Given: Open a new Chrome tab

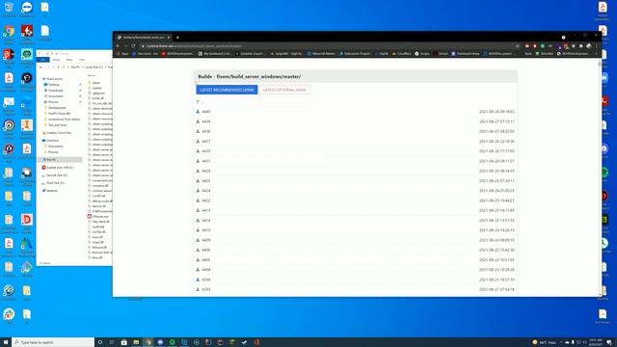Looking at the screenshot, I should click(x=177, y=38).
